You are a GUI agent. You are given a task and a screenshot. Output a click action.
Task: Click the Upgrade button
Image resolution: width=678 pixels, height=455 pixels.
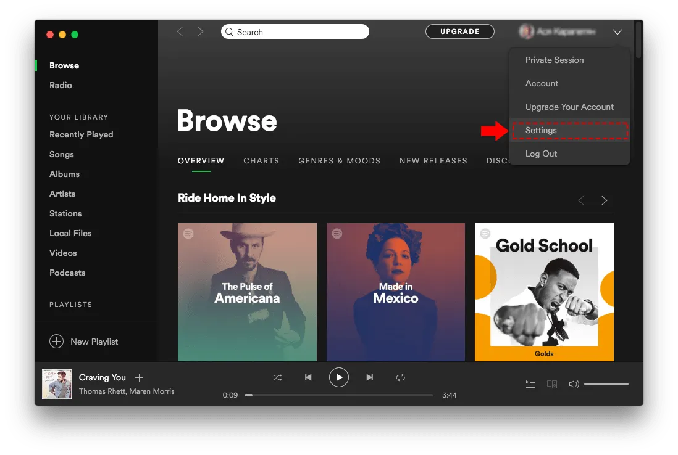459,31
